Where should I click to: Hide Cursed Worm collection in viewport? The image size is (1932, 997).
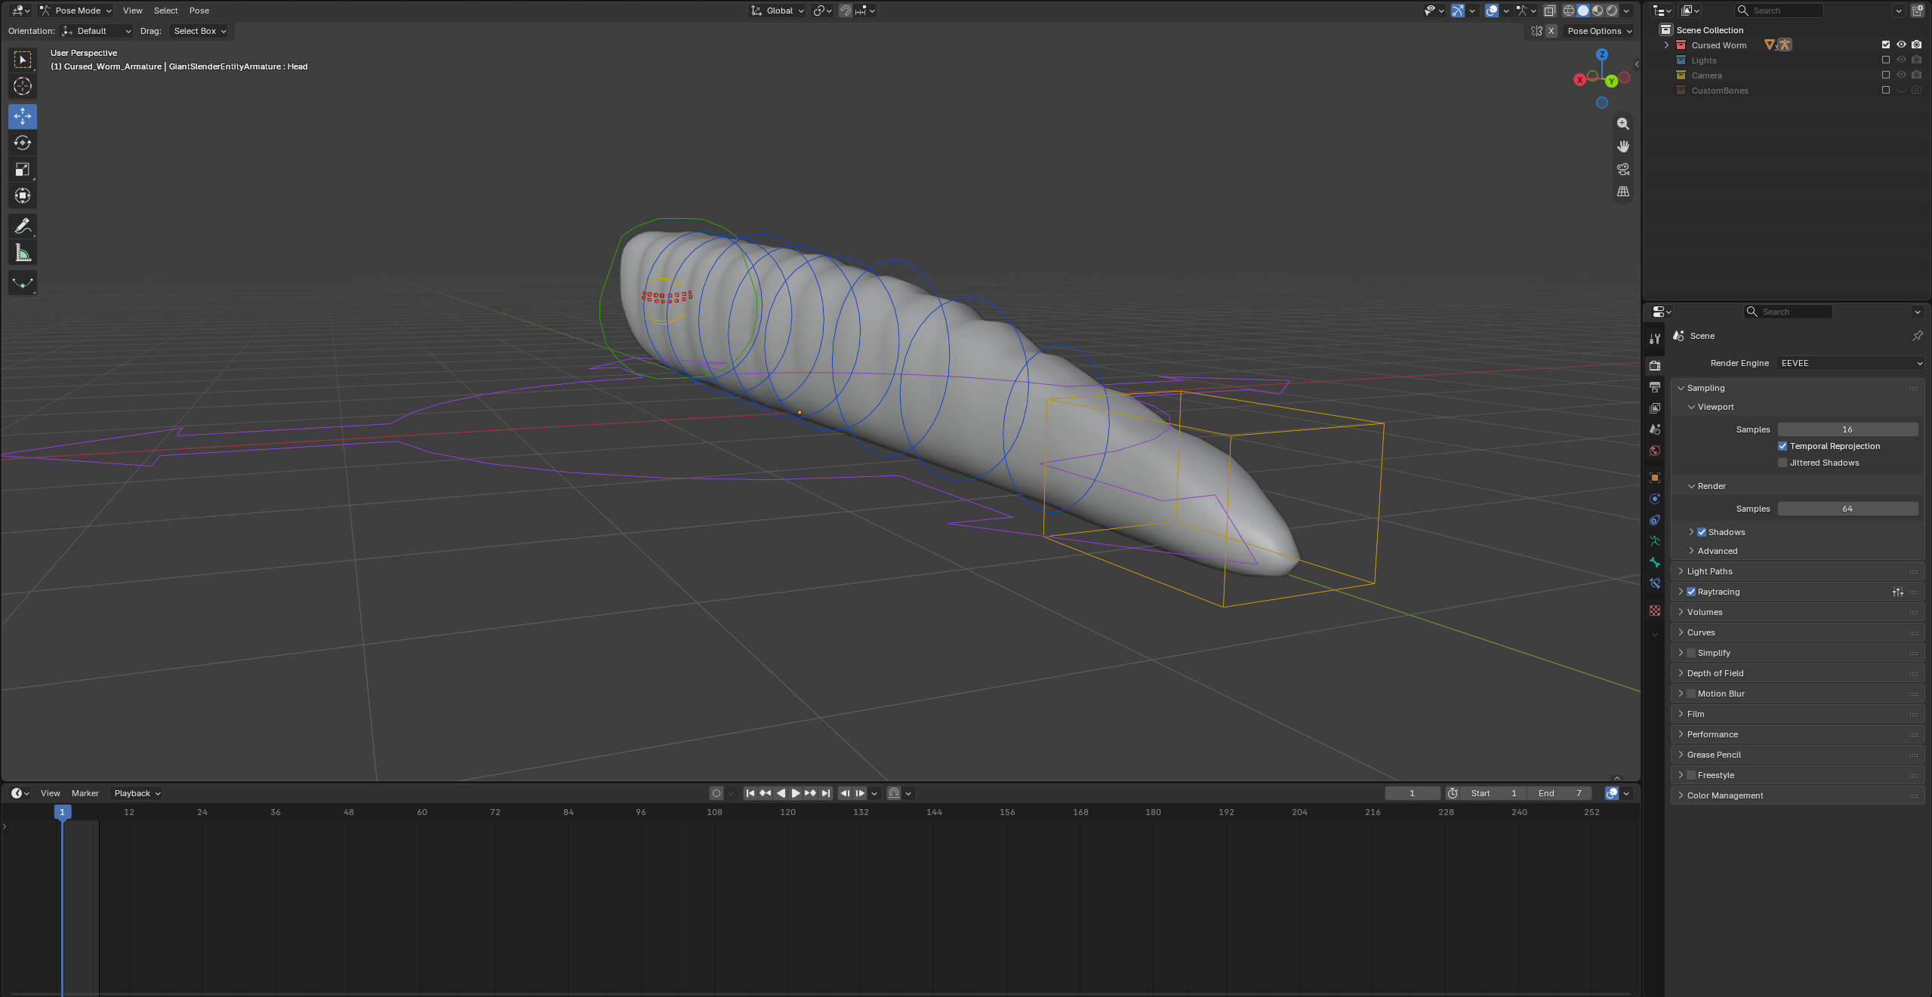pyautogui.click(x=1900, y=45)
